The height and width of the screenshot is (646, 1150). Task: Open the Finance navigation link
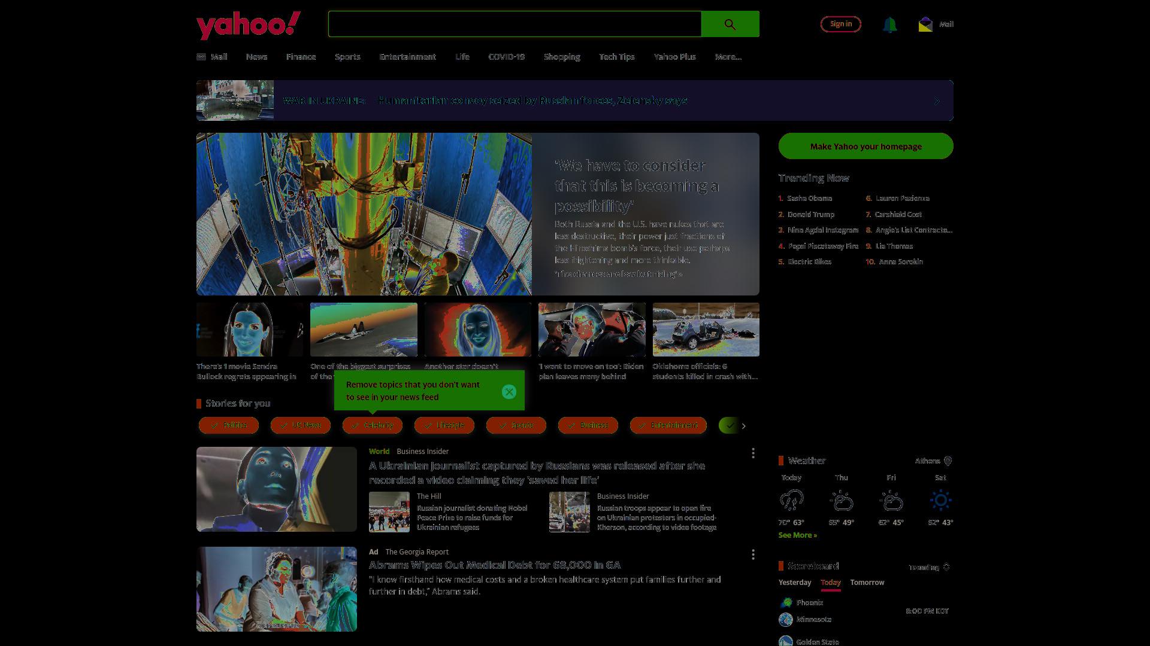click(x=301, y=57)
